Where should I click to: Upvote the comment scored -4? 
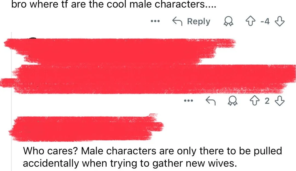251,21
